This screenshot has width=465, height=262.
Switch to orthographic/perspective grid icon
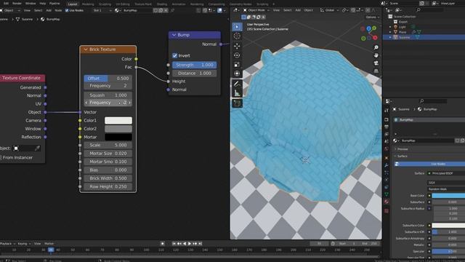(x=376, y=71)
